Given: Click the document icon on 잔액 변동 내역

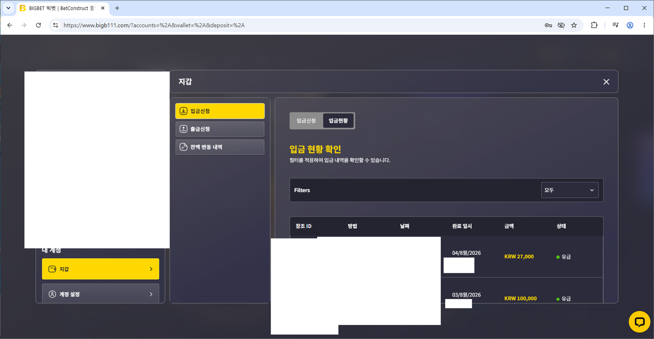Looking at the screenshot, I should pyautogui.click(x=184, y=147).
